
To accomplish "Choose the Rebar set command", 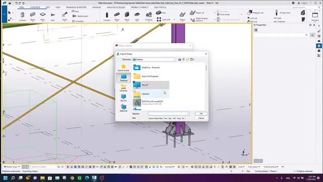I will click(x=197, y=13).
